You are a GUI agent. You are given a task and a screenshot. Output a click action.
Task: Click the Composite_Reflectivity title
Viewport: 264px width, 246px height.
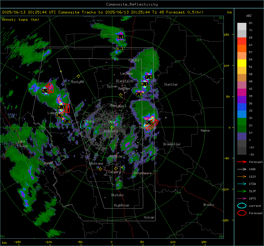(x=132, y=4)
